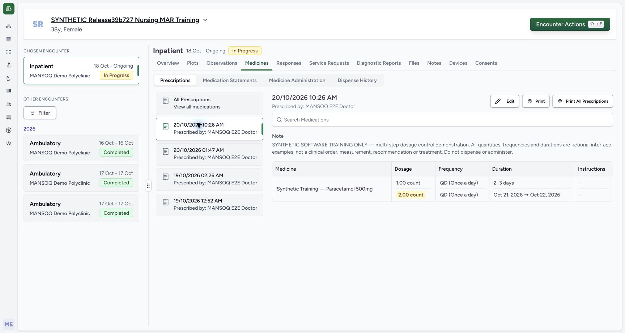Click the microscope lab icon in sidebar
Viewport: 625px width, 333px height.
(x=9, y=78)
